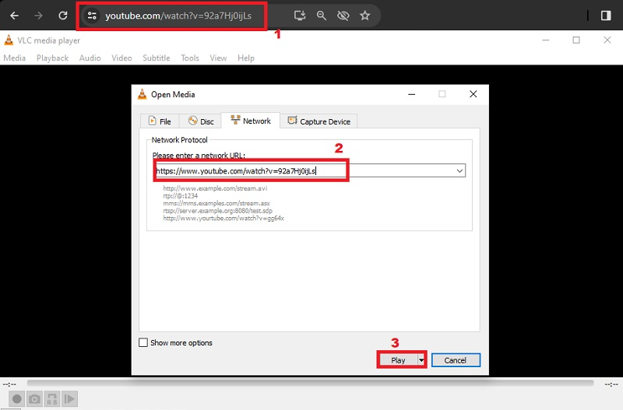Go forward in the browser

click(38, 16)
